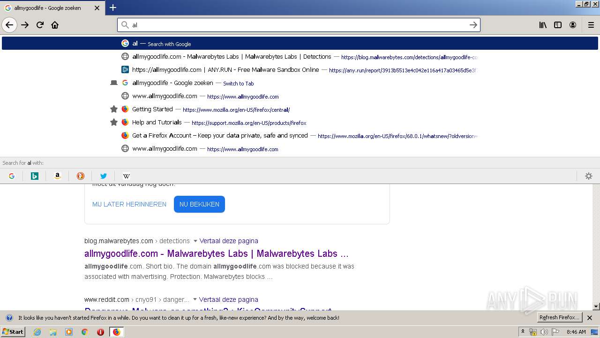Screen dimensions: 600x338
Task: Search with DuckDuckGo one-off engine icon
Action: click(81, 176)
